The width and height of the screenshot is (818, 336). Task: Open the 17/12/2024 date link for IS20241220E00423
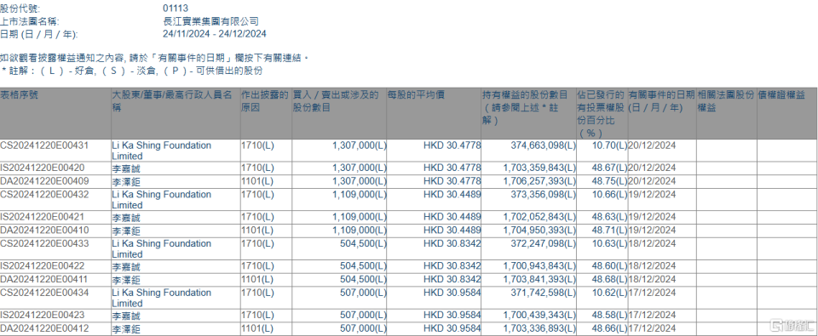tap(653, 316)
